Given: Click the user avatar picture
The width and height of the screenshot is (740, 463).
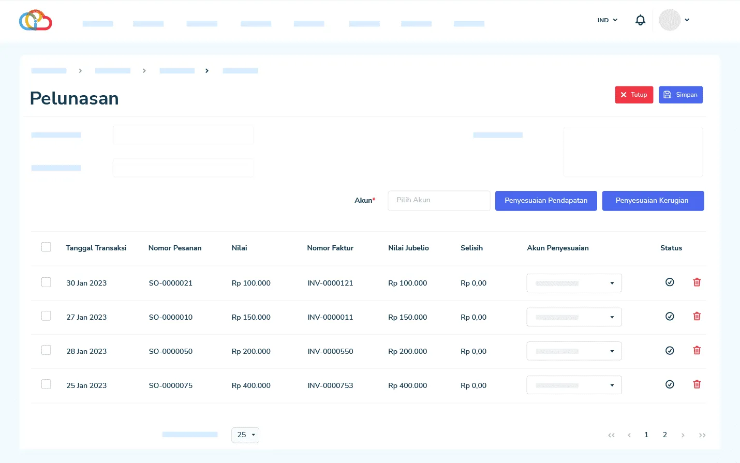Looking at the screenshot, I should click(670, 20).
